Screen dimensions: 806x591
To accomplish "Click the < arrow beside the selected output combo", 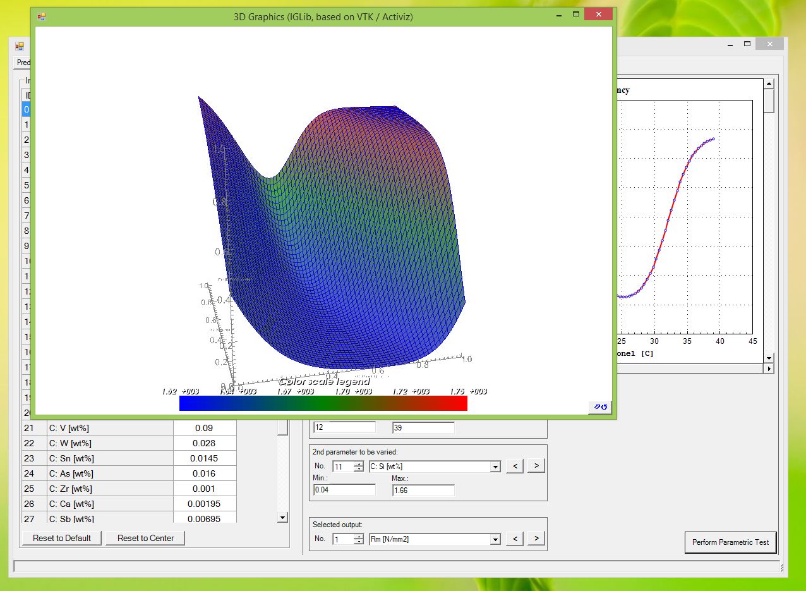I will [x=514, y=540].
